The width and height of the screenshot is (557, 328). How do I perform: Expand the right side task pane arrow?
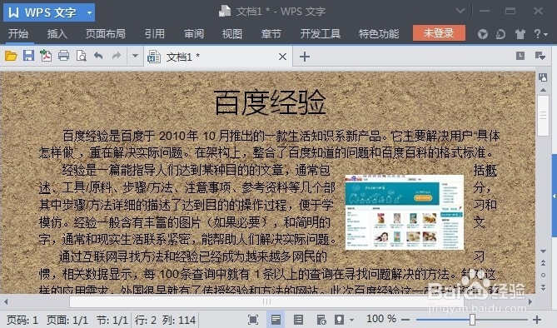(x=554, y=196)
